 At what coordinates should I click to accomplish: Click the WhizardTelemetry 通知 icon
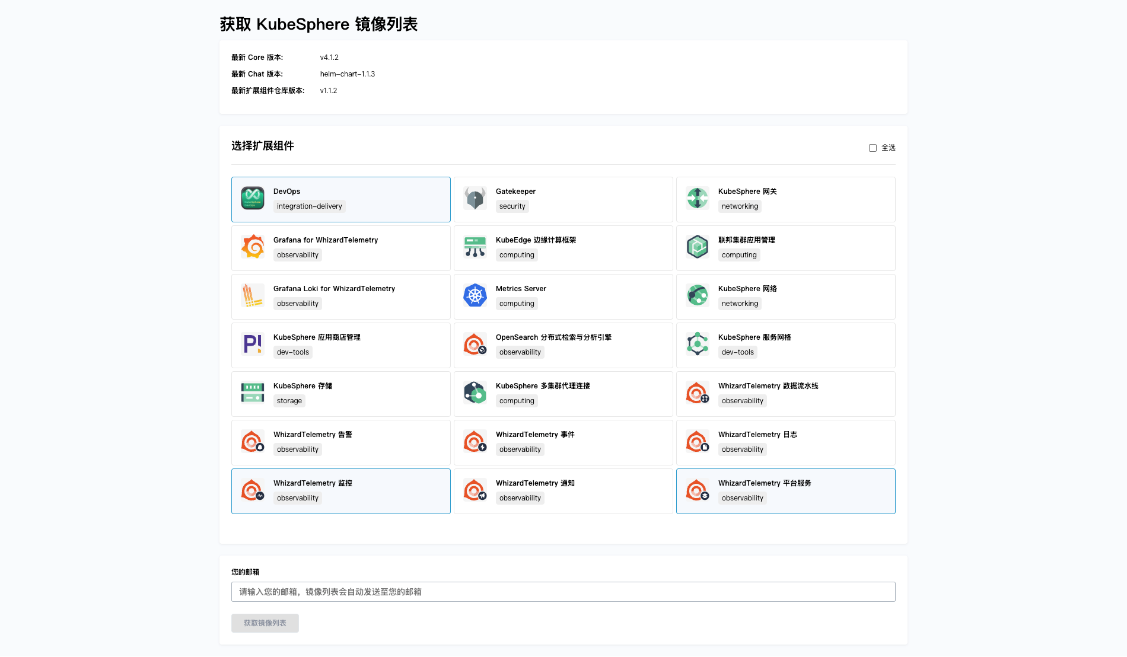(x=475, y=490)
